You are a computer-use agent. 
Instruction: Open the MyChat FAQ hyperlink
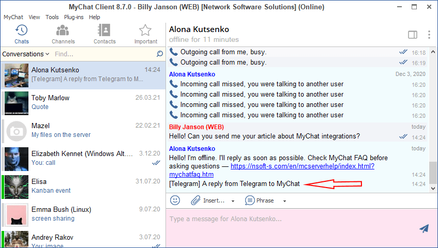pyautogui.click(x=302, y=166)
